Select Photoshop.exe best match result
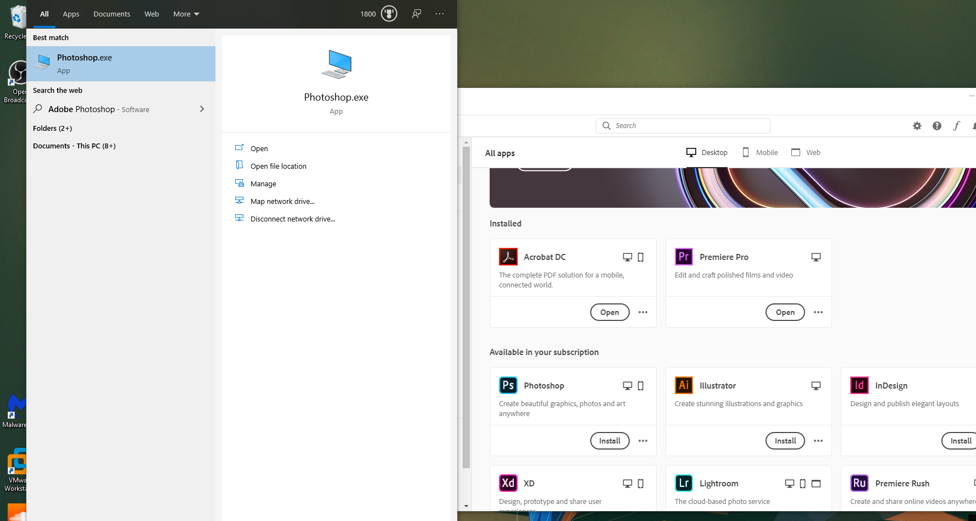976x521 pixels. pyautogui.click(x=121, y=64)
